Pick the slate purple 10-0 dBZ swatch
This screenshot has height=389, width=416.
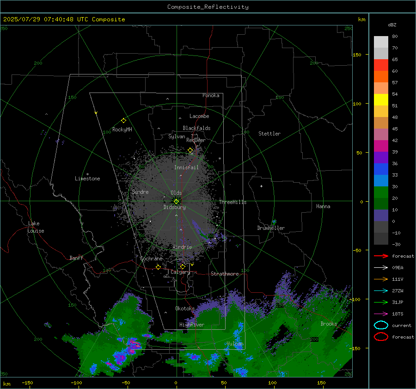(381, 216)
